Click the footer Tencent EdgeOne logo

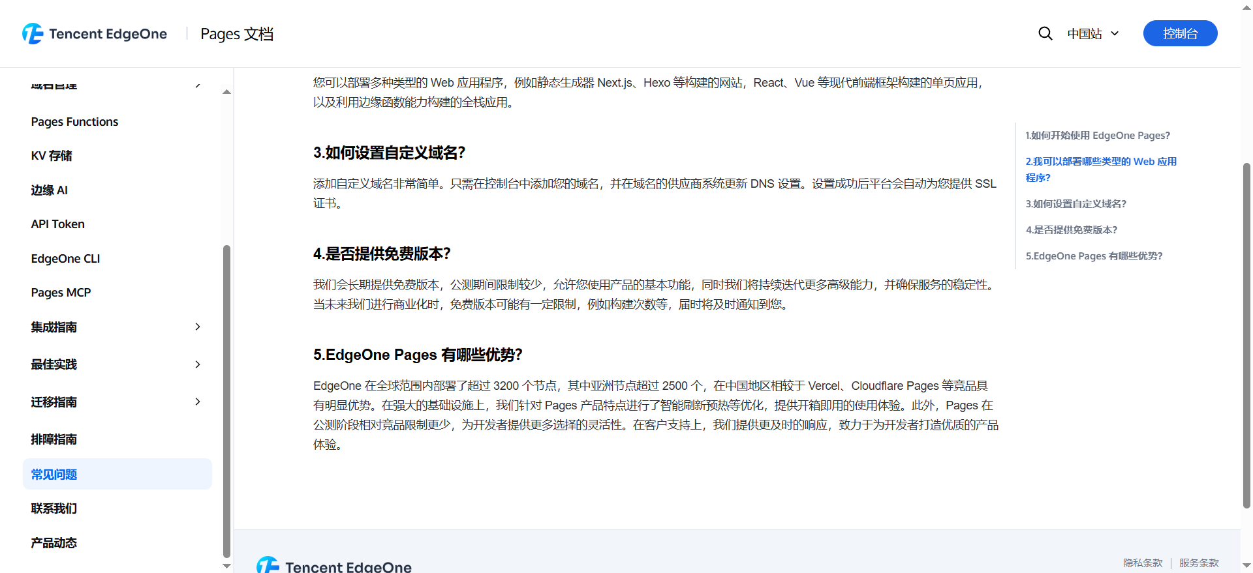point(334,566)
